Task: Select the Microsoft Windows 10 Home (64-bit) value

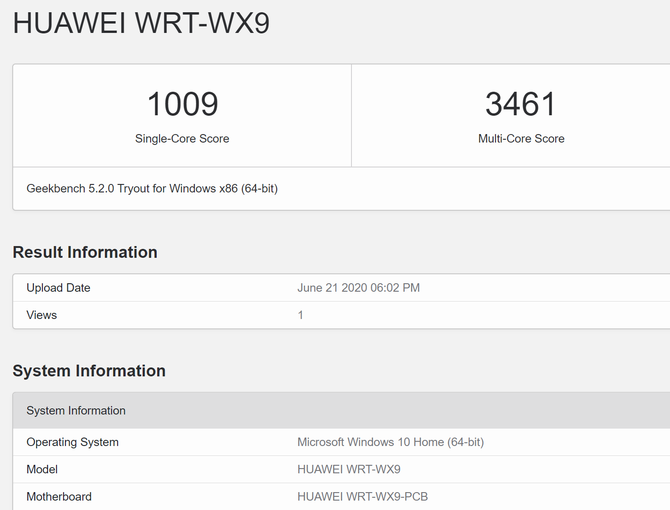Action: pyautogui.click(x=391, y=442)
